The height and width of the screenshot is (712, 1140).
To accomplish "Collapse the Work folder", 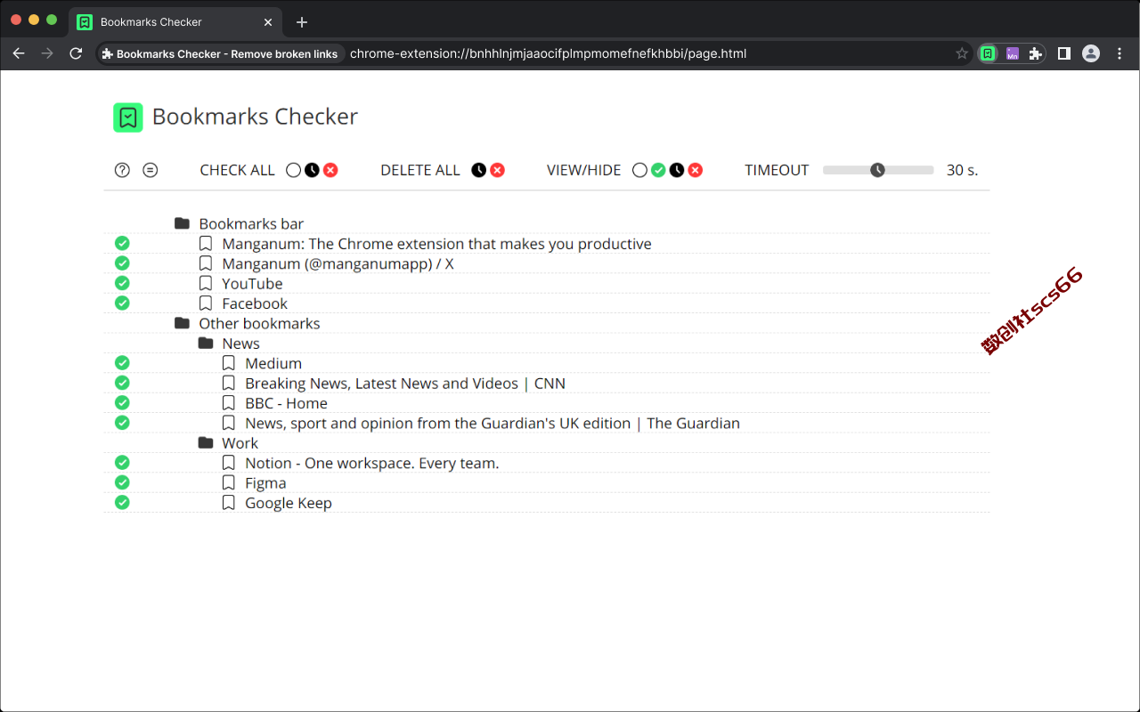I will (x=206, y=442).
